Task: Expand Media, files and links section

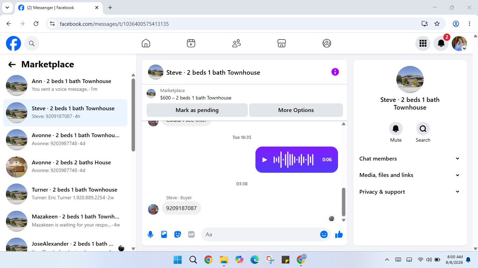Action: click(x=409, y=175)
